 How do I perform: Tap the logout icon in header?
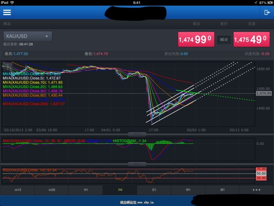pyautogui.click(x=267, y=12)
